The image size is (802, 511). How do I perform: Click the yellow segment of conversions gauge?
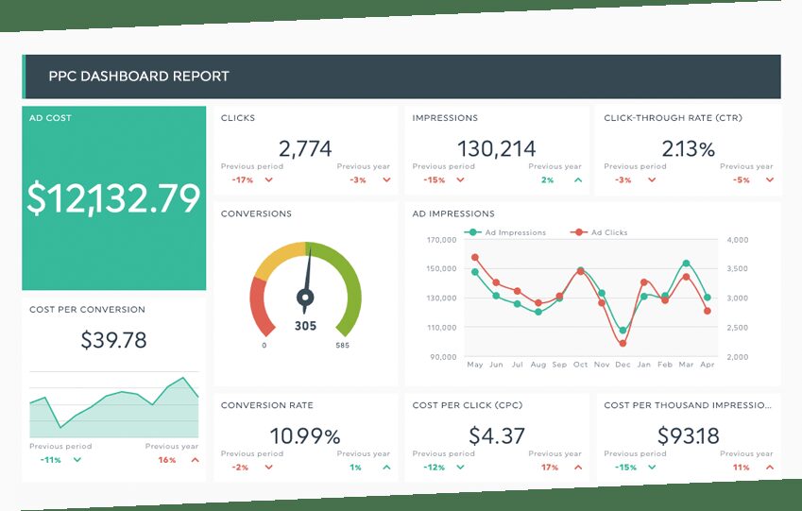tap(279, 258)
